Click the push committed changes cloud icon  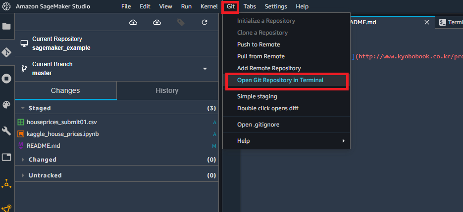point(157,22)
